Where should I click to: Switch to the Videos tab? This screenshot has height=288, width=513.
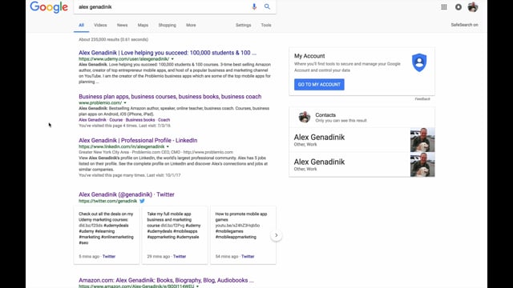[x=100, y=25]
